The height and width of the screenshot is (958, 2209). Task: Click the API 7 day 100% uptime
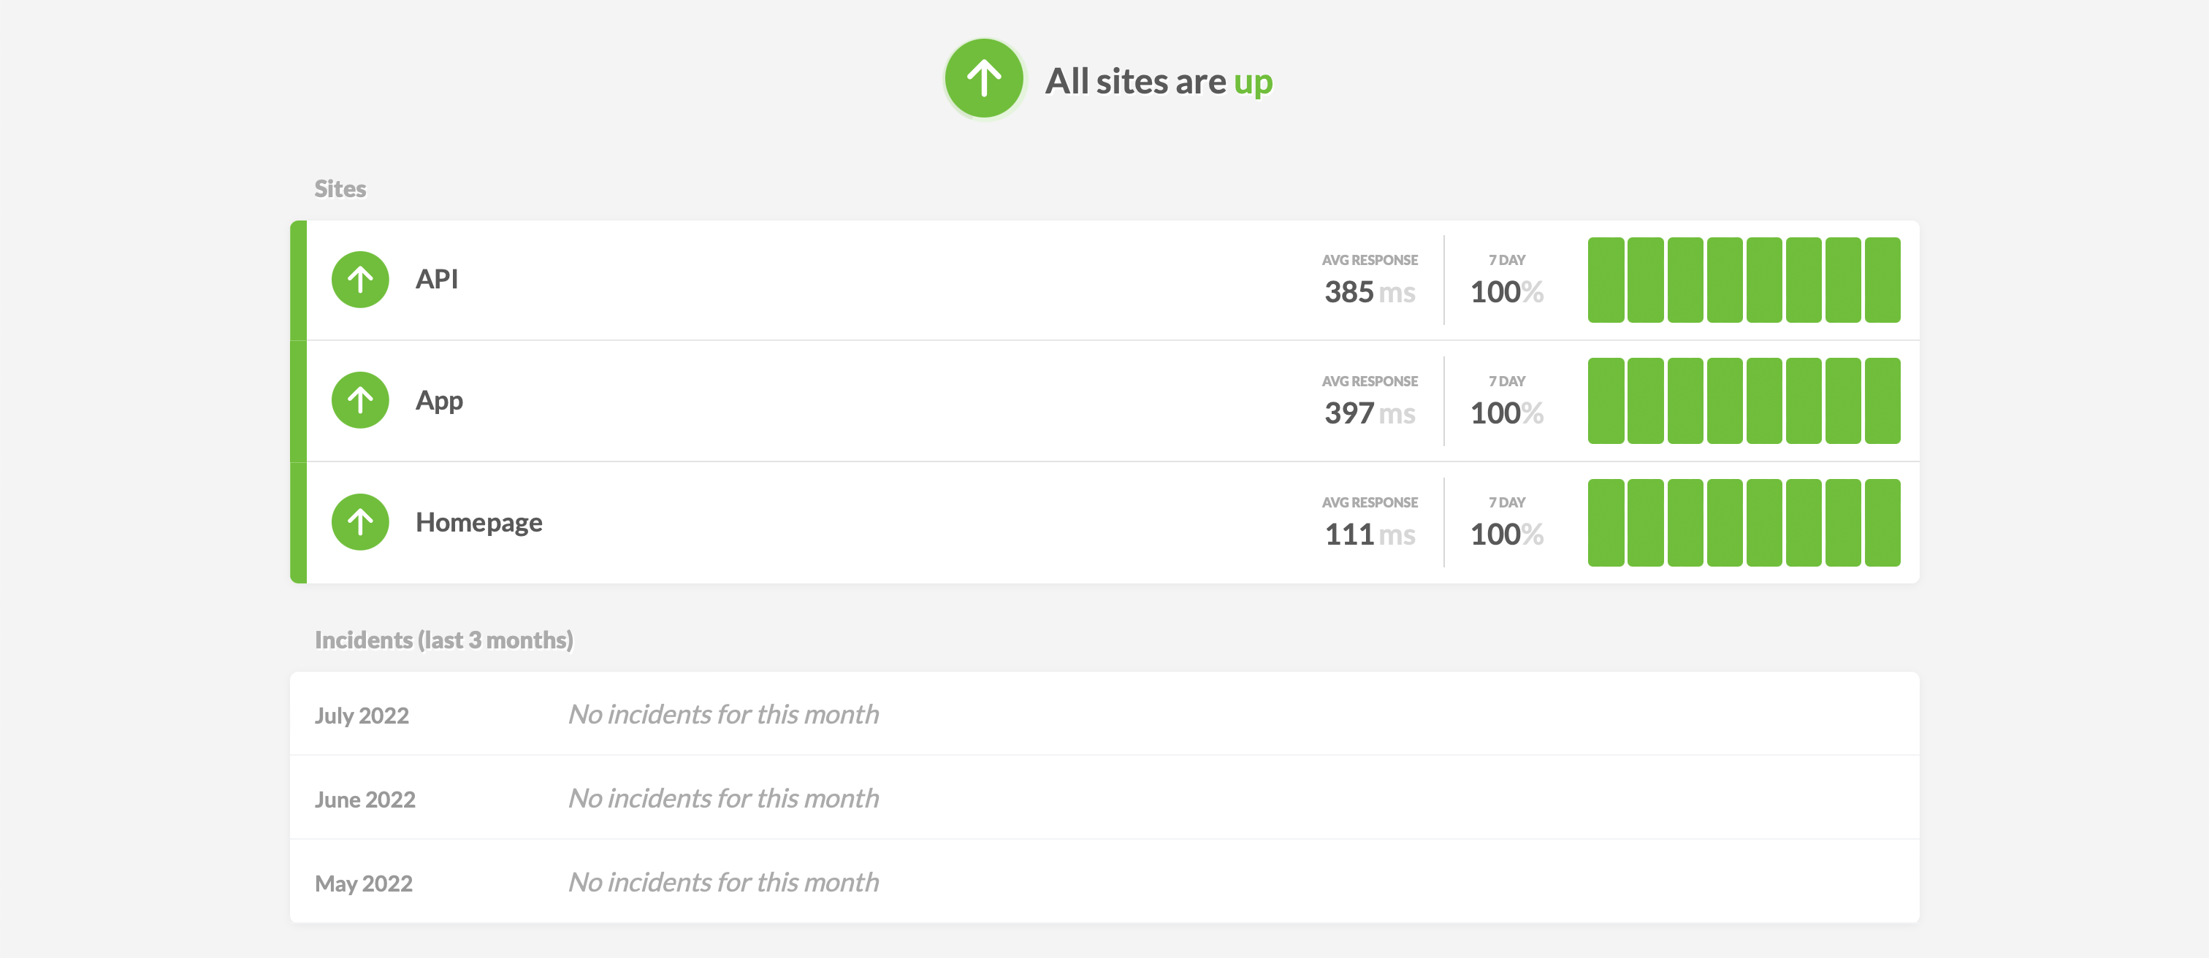click(x=1506, y=291)
